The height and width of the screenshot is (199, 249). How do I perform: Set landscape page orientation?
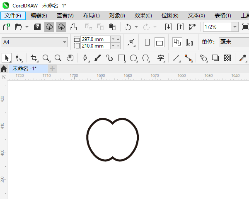[160, 42]
